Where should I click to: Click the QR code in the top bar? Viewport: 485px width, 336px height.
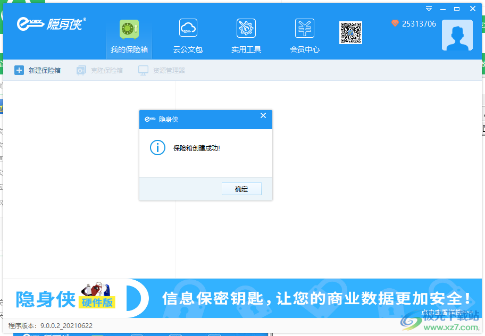(350, 33)
